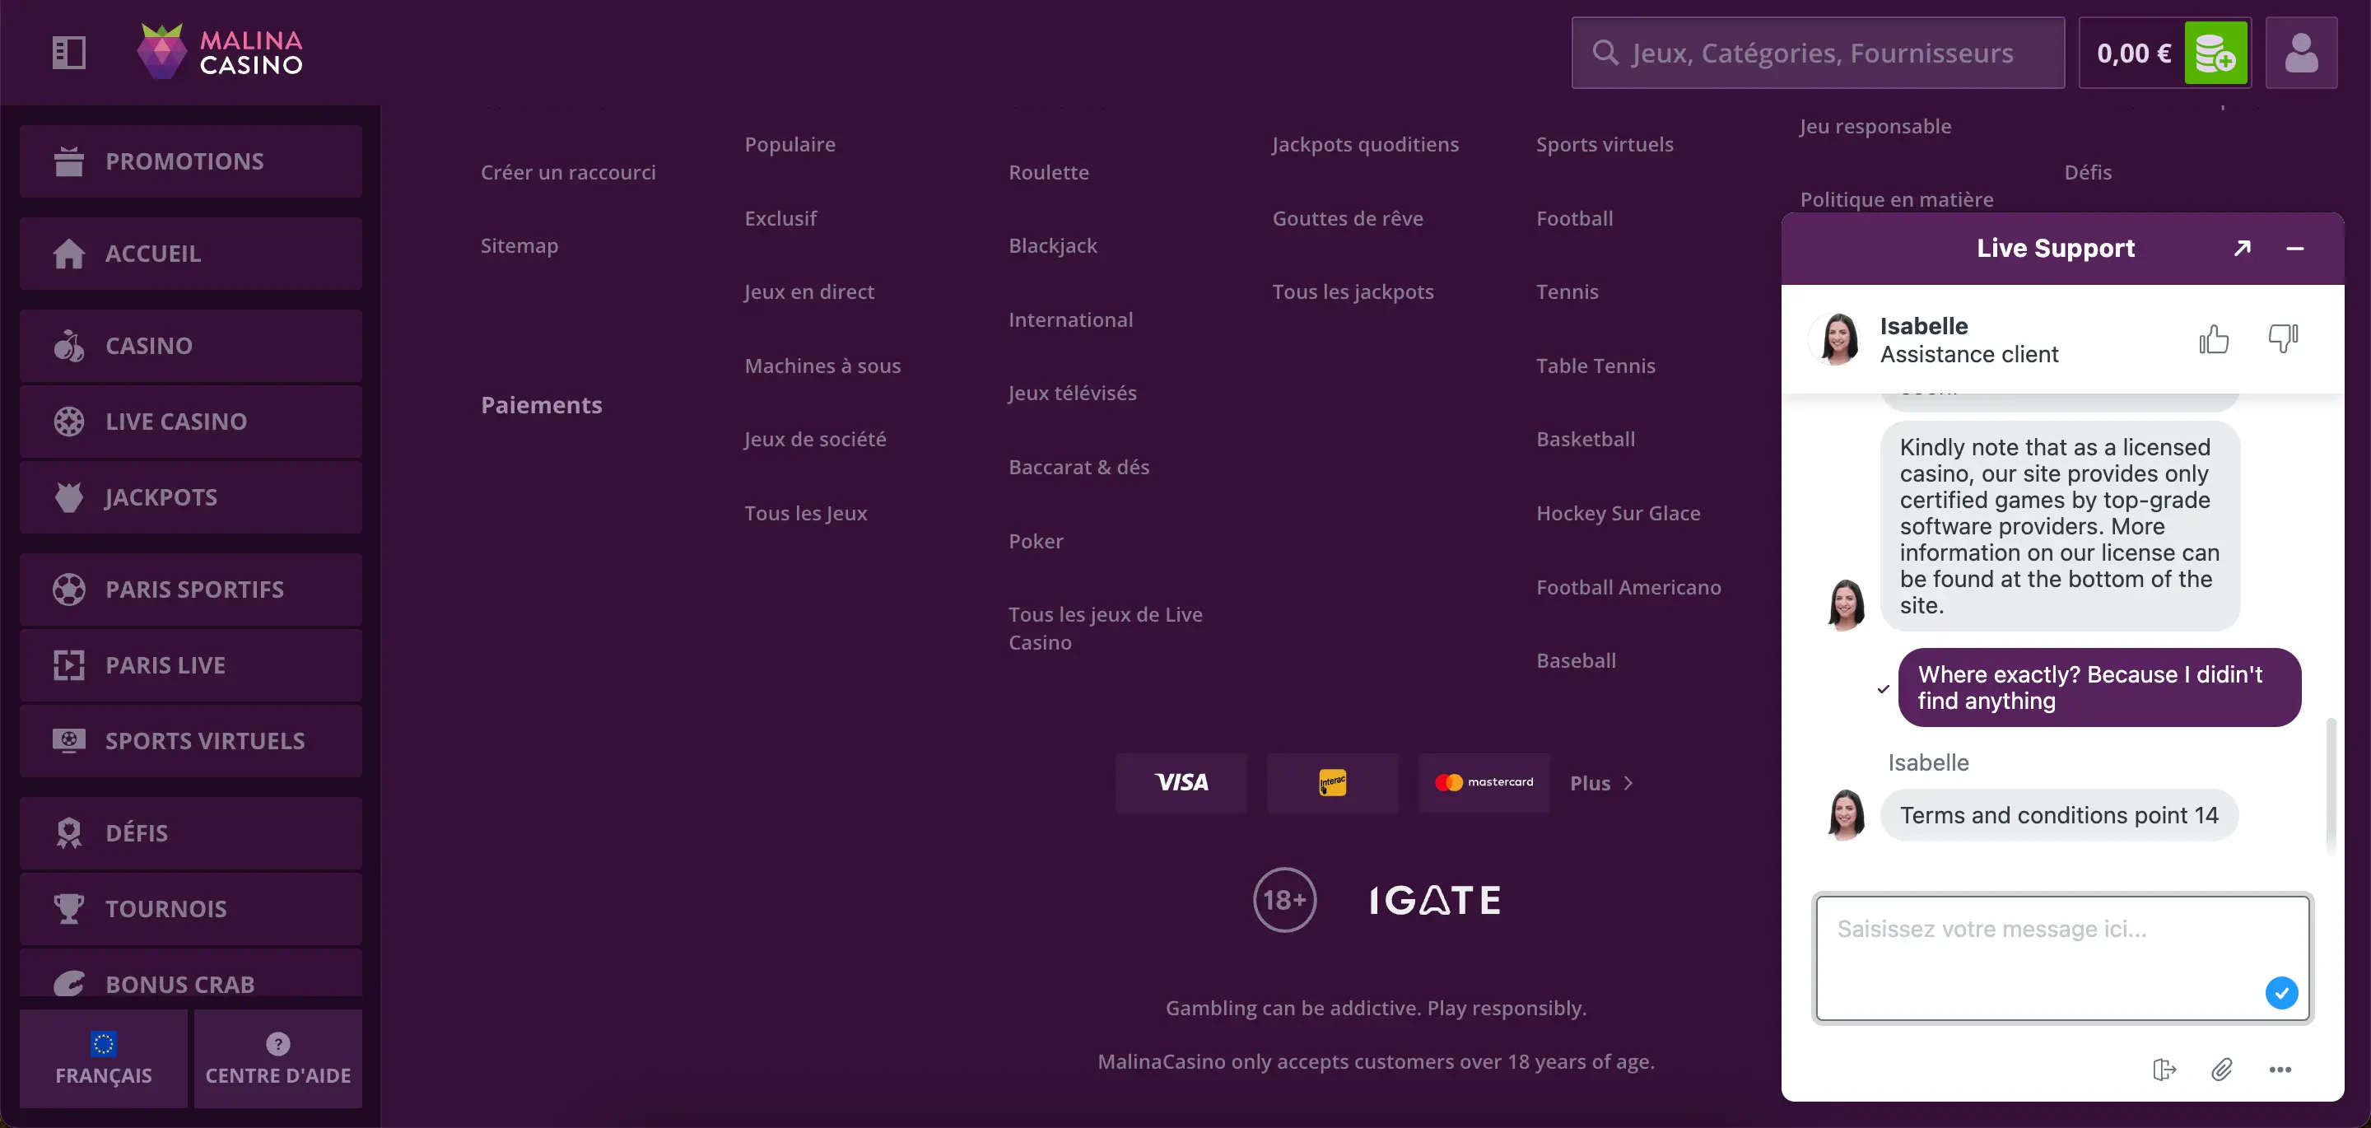Open the Football Americano link
Screen dimensions: 2371x1128
[1628, 586]
